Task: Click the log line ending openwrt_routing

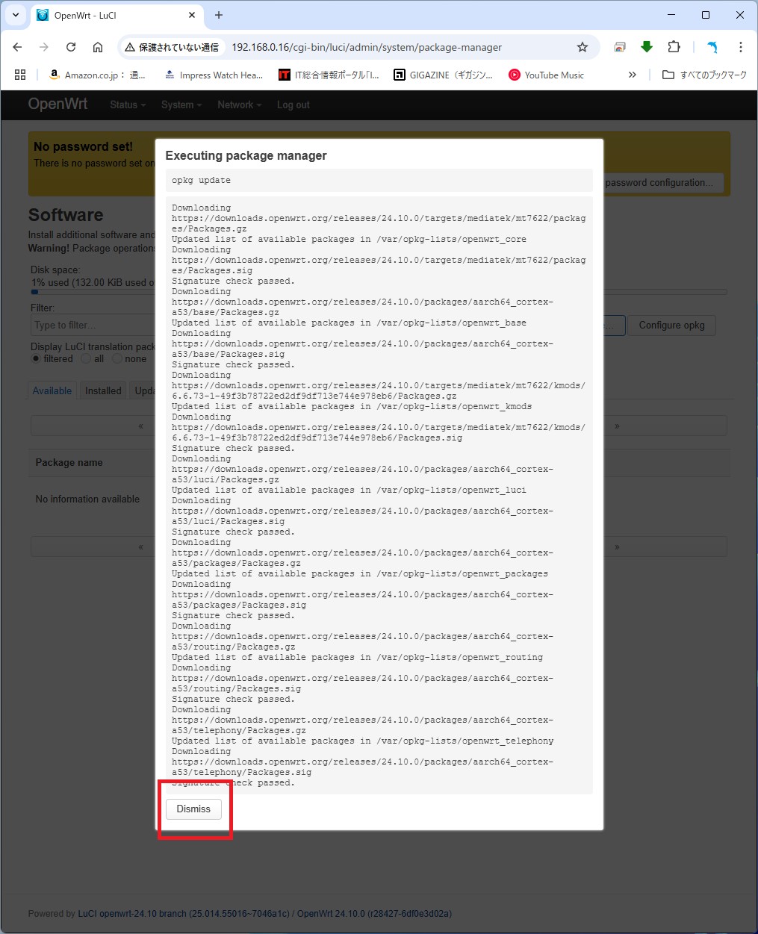Action: coord(357,658)
